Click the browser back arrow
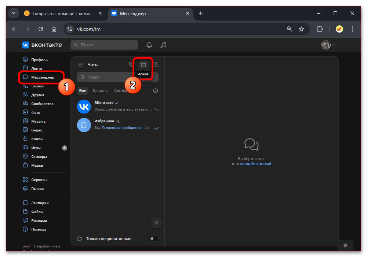 [x=15, y=29]
